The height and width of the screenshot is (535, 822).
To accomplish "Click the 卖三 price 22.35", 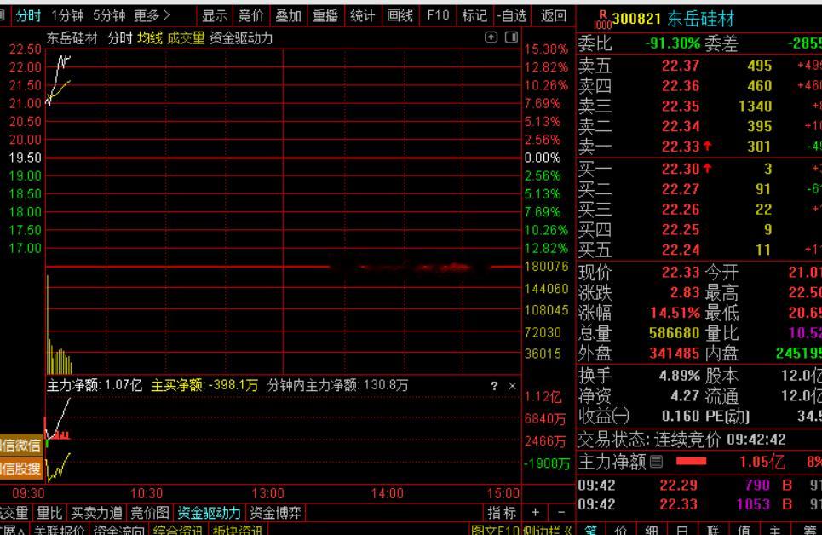I will tap(680, 106).
